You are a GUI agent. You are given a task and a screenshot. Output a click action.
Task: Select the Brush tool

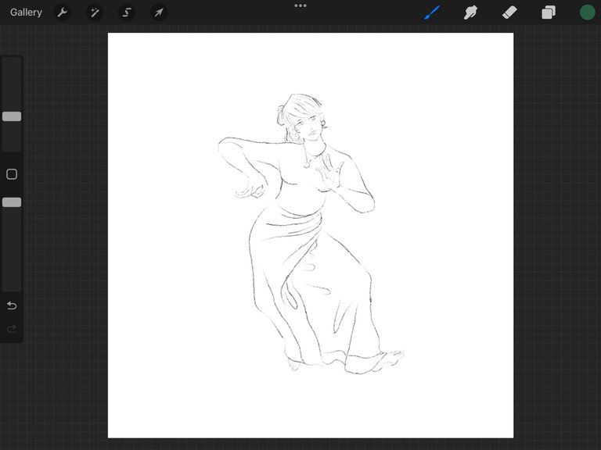pos(432,12)
